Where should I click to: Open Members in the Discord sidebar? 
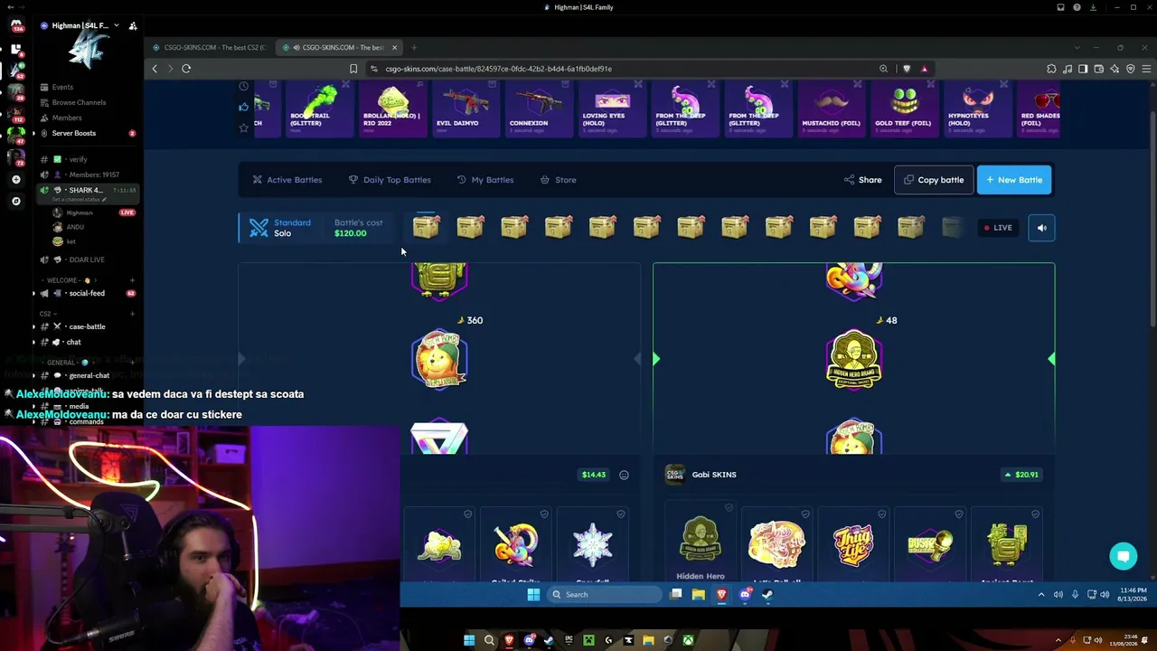click(x=66, y=118)
